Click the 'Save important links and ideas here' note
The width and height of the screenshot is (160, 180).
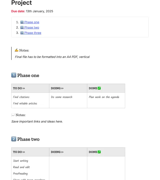pos(37,122)
